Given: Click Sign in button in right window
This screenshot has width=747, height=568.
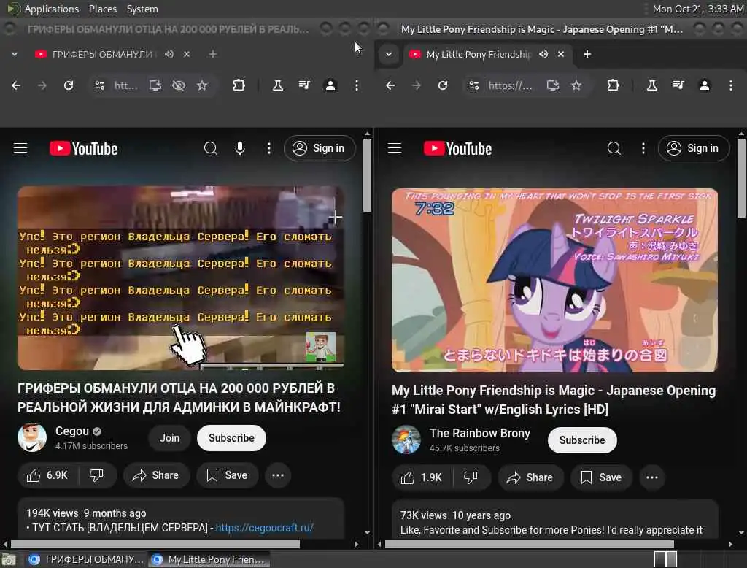Looking at the screenshot, I should coord(694,148).
